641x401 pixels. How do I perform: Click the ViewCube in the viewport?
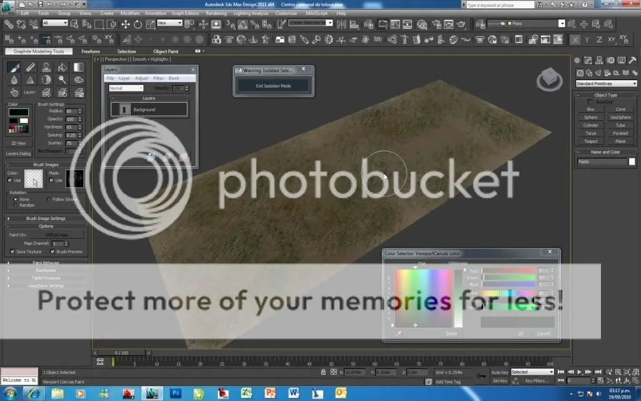546,79
